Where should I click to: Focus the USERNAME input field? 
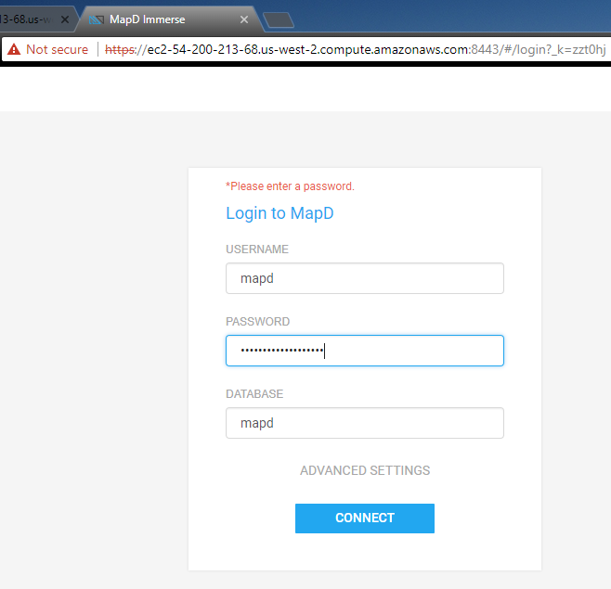tap(365, 278)
